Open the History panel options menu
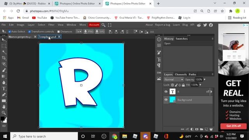 [x=212, y=39]
